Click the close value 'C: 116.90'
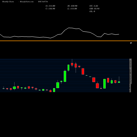 (x=50, y=9)
